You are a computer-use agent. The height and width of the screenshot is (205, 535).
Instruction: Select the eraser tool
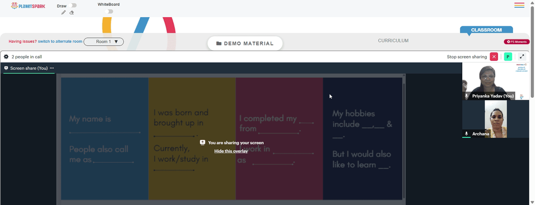coord(72,13)
